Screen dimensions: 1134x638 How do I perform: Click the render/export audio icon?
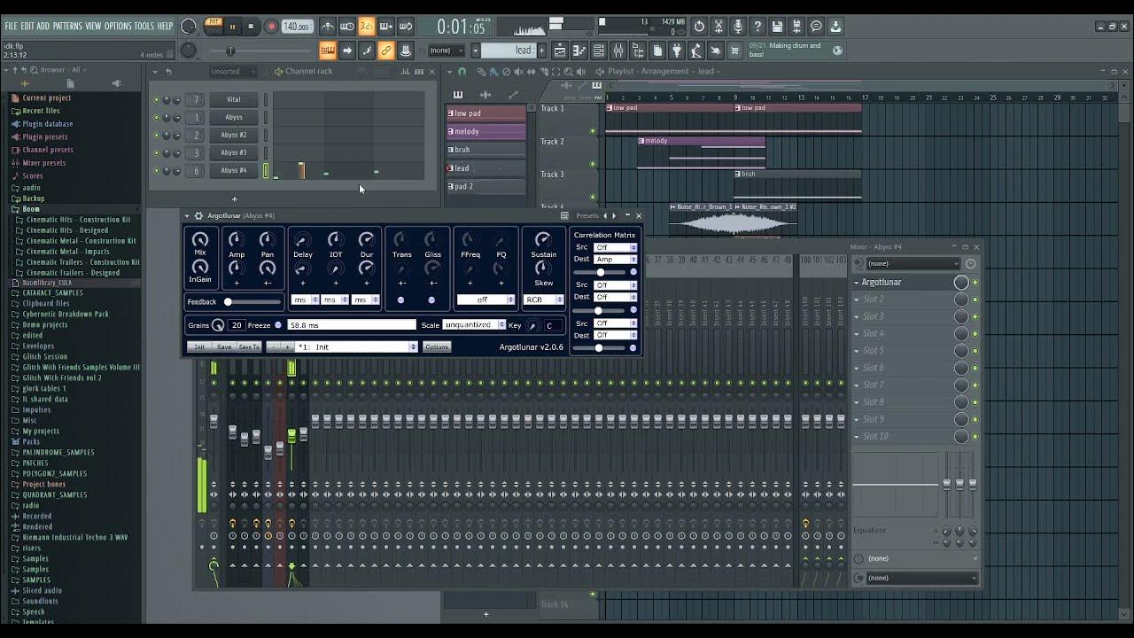(796, 27)
